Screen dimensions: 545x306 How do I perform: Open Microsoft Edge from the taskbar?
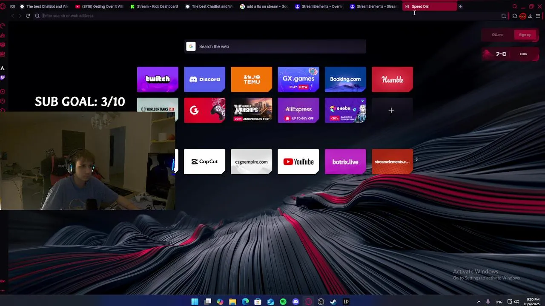(x=245, y=302)
